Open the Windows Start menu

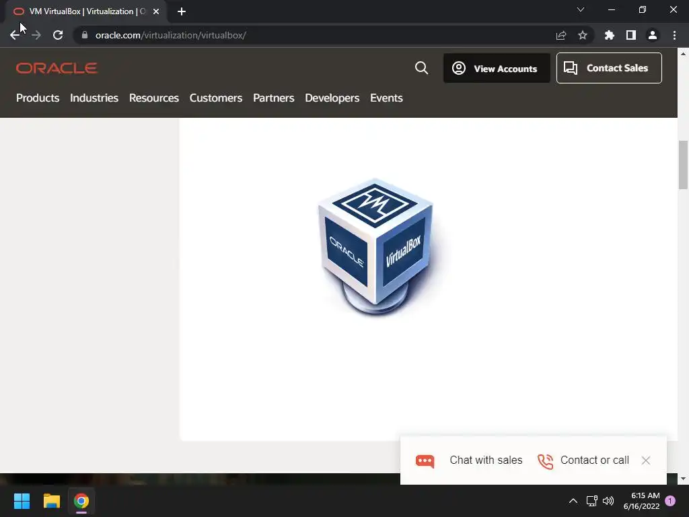point(22,501)
